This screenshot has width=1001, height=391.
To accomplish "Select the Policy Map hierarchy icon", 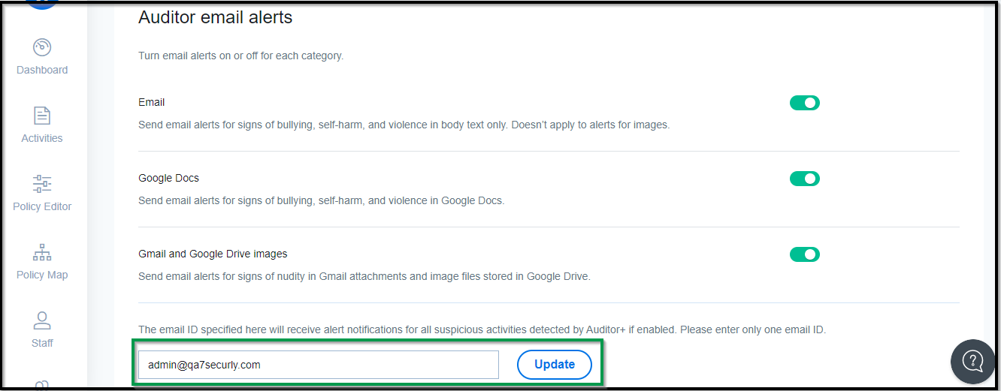I will point(42,252).
